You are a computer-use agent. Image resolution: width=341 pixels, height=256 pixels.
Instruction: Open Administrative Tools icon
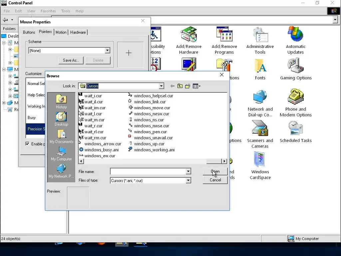point(260,40)
